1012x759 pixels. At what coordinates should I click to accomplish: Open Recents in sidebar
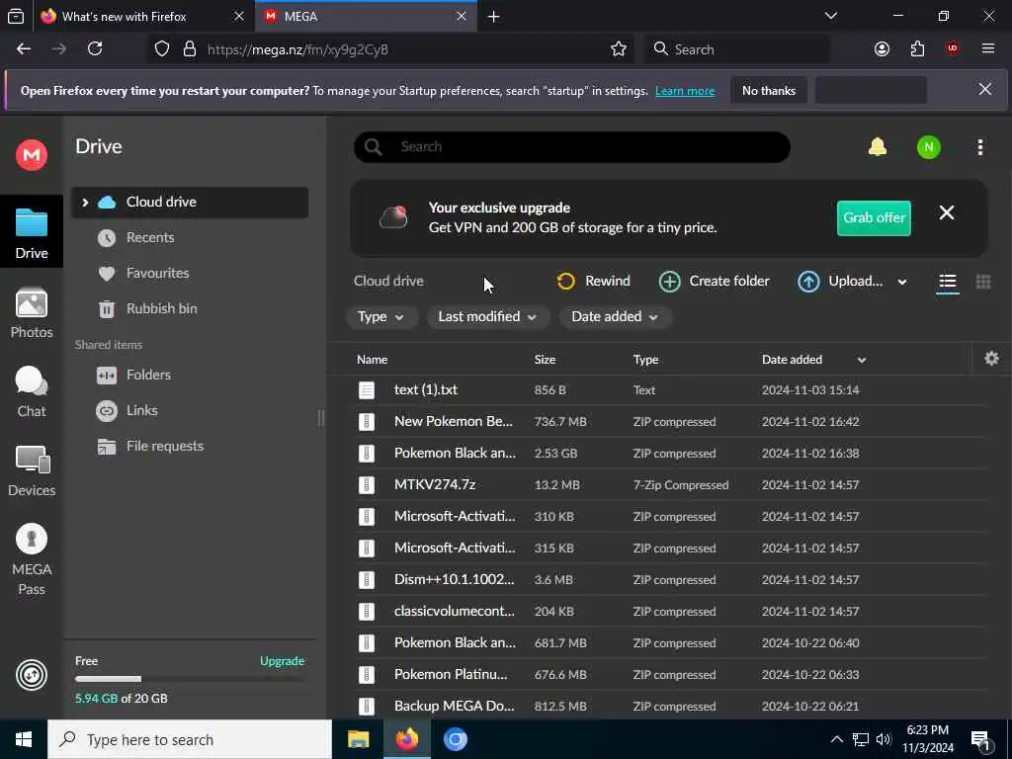(x=150, y=237)
